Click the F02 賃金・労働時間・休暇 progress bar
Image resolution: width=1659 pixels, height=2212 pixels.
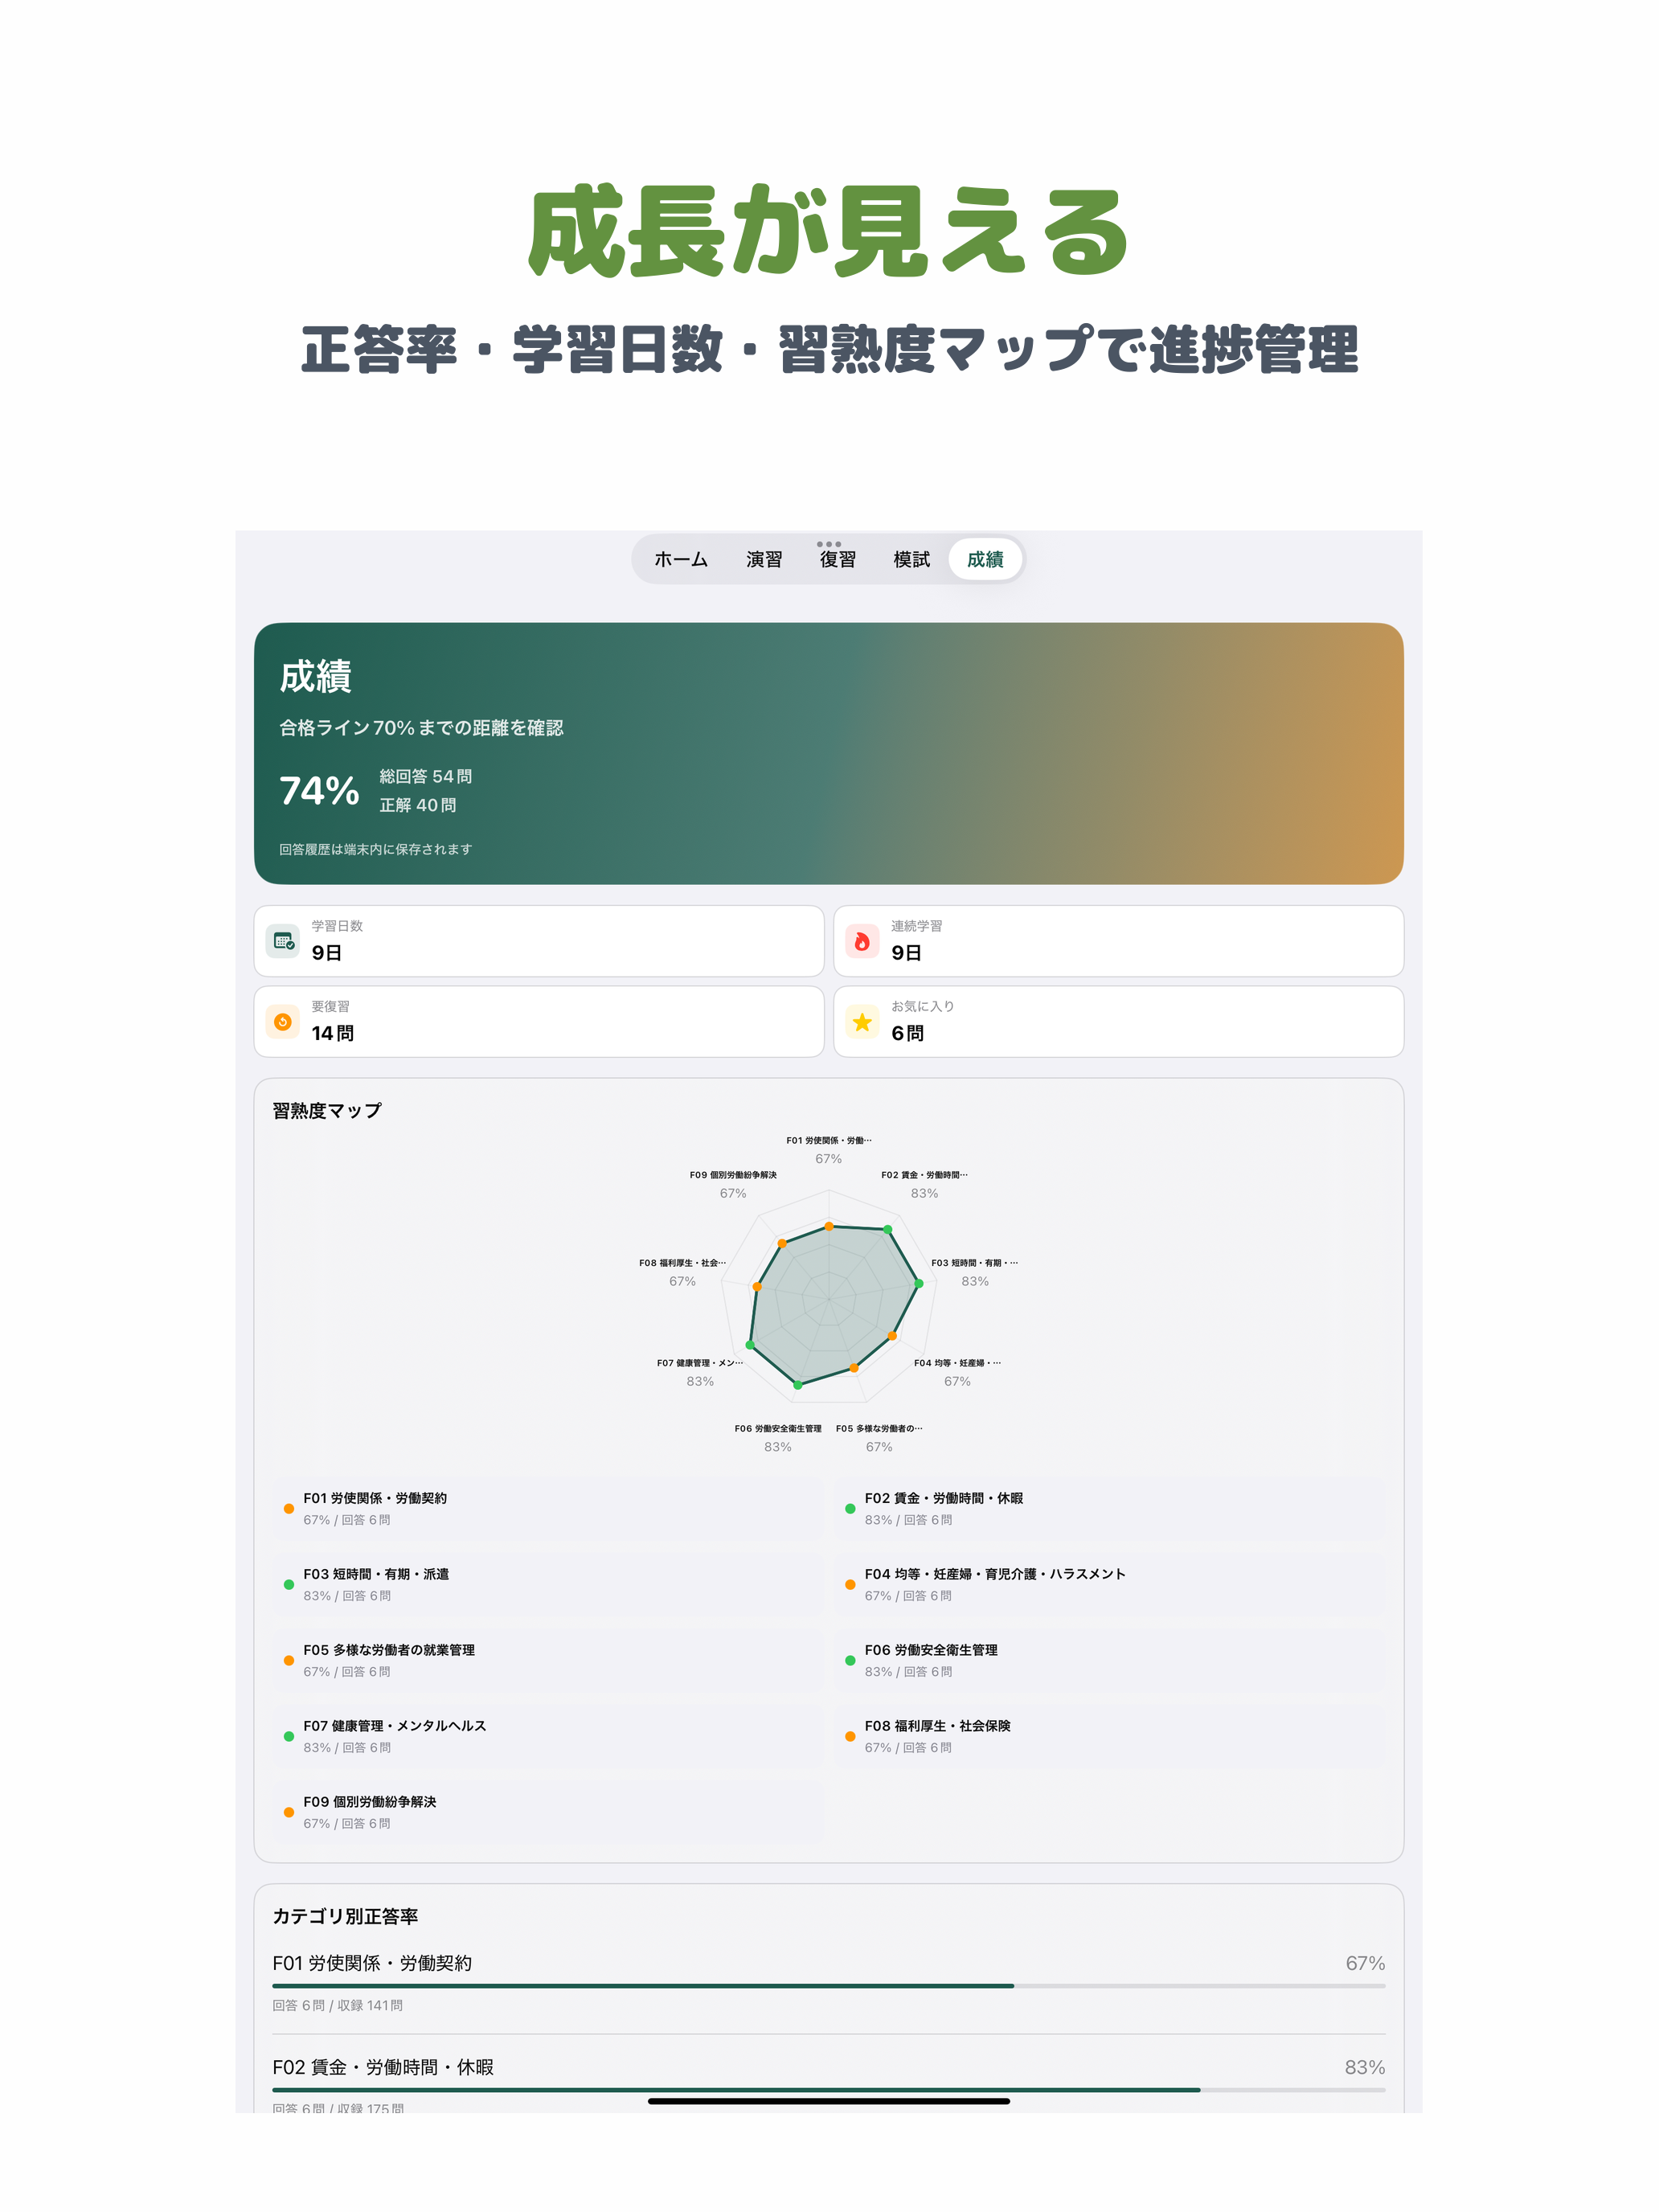coord(829,2090)
